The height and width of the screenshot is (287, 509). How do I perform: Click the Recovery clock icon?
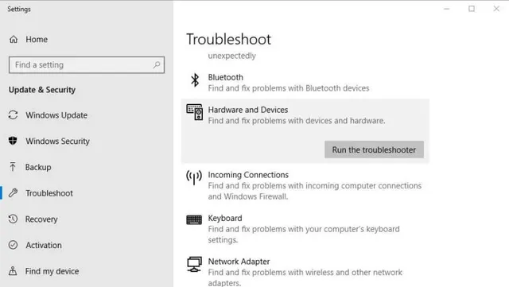(13, 219)
